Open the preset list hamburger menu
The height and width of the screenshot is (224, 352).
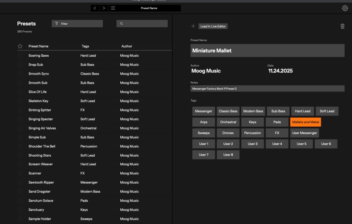coord(113,8)
